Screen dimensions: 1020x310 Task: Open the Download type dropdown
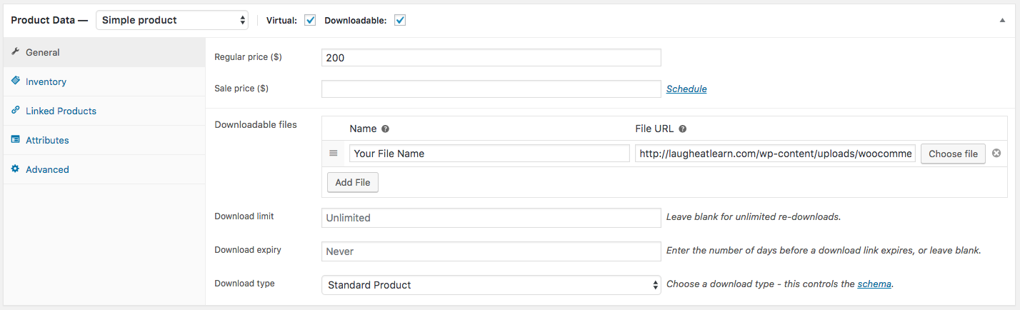[x=491, y=285]
